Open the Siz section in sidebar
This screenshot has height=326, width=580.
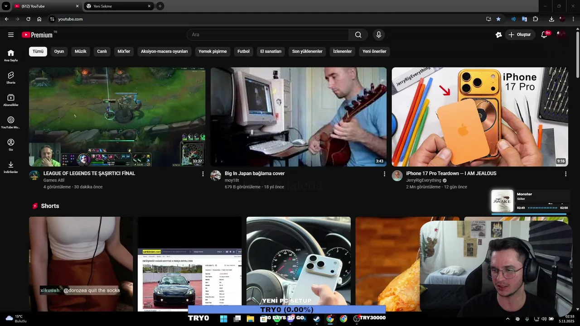tap(11, 145)
